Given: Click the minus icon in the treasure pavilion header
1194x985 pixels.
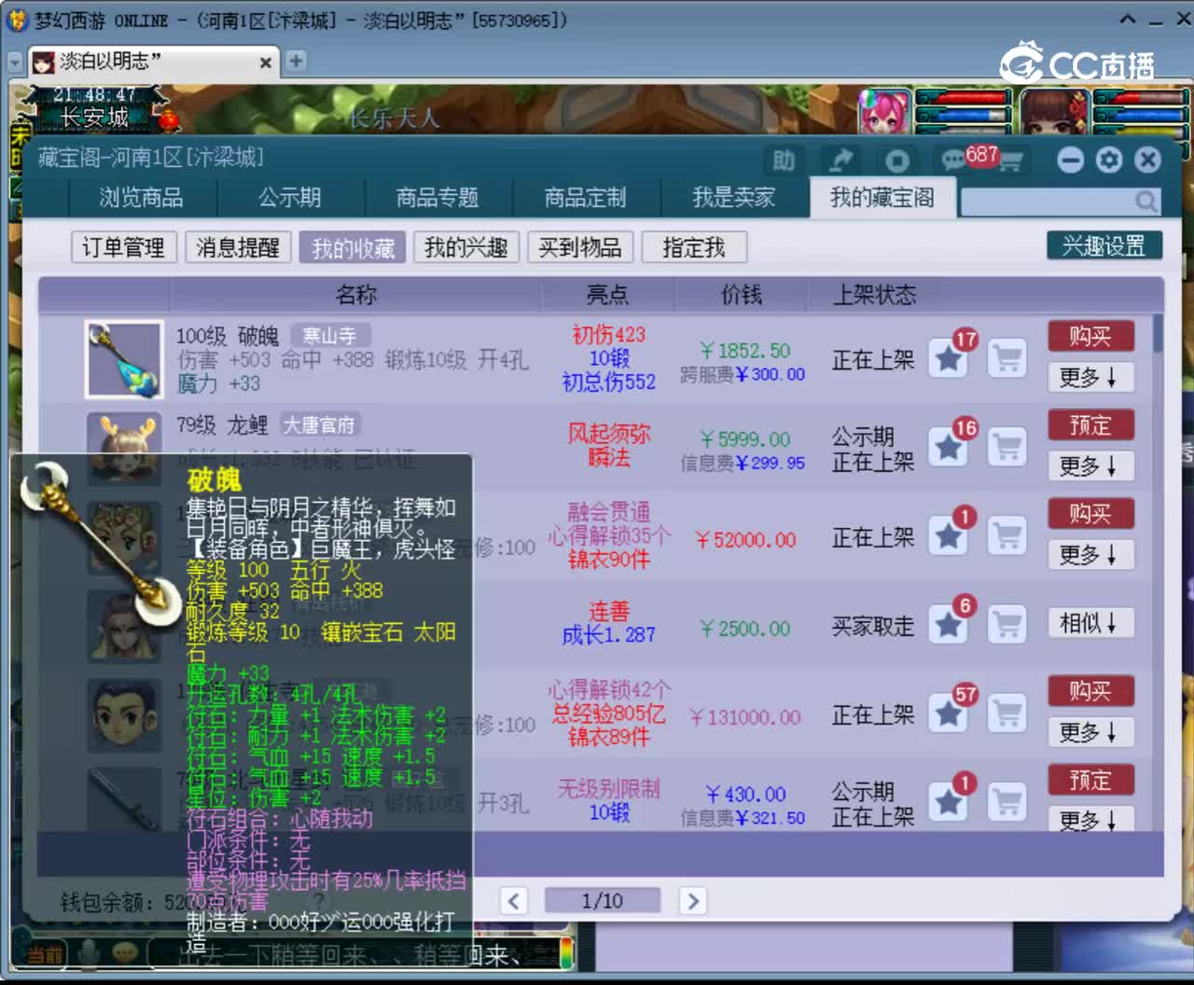Looking at the screenshot, I should tap(1070, 160).
